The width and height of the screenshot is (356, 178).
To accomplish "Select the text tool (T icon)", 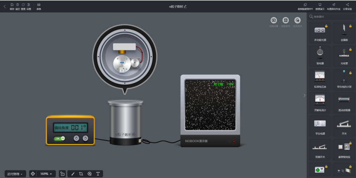I will coord(98,174).
